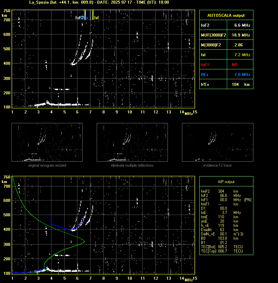
Task: Click the 'evidence F2 trace' thumbnail
Action: pos(217,142)
